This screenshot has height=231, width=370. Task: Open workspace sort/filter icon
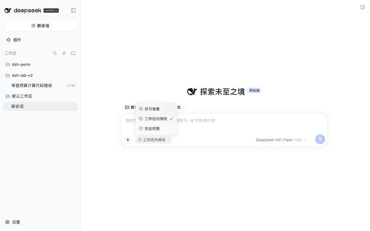click(x=64, y=53)
